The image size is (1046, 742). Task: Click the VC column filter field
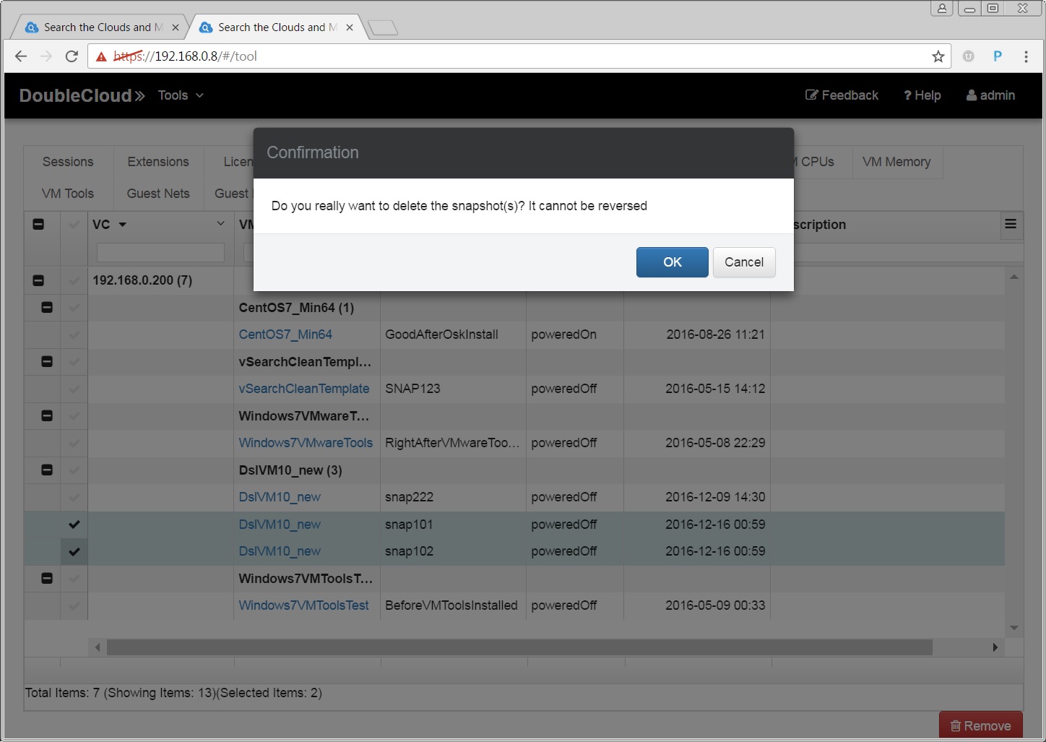160,252
